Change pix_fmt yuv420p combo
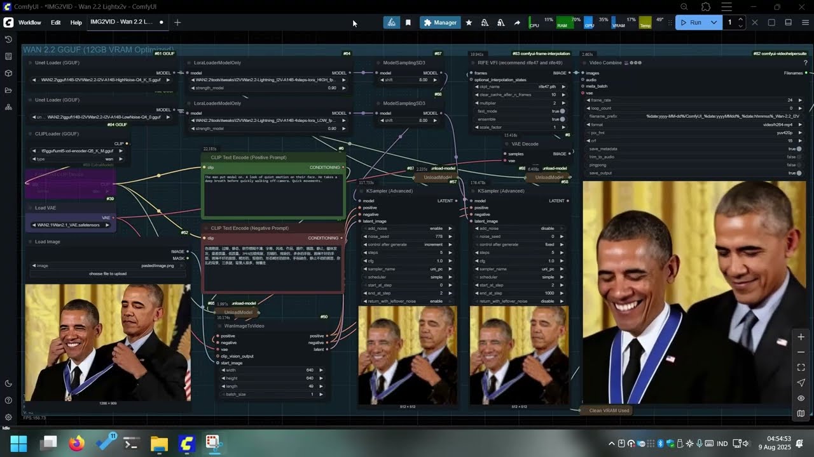 point(694,133)
